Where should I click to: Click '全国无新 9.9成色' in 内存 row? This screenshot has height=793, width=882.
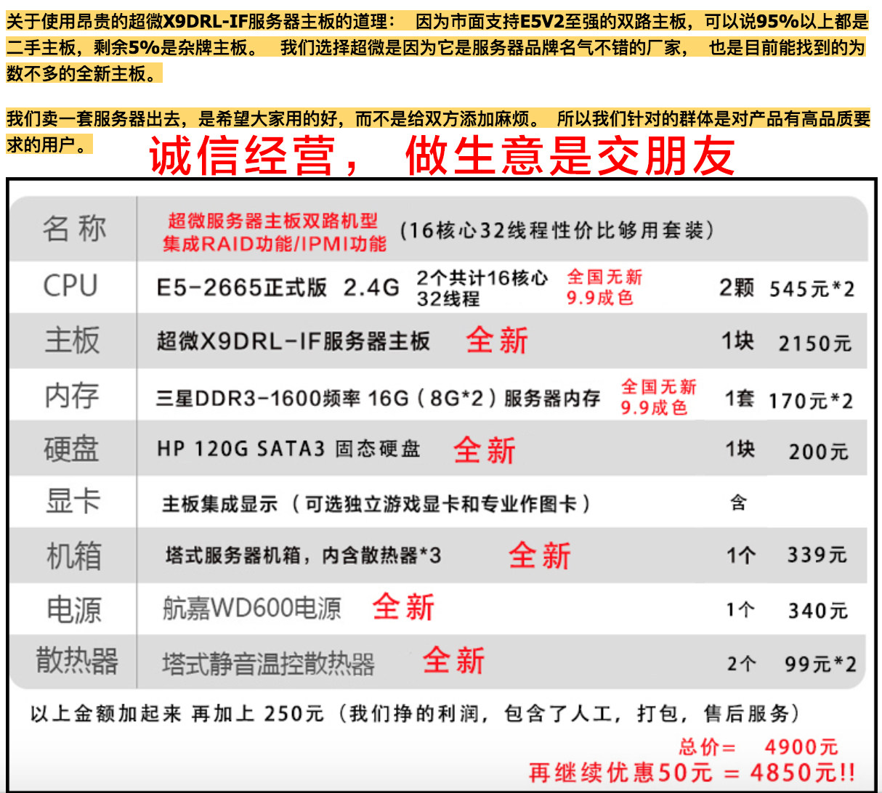coord(658,397)
